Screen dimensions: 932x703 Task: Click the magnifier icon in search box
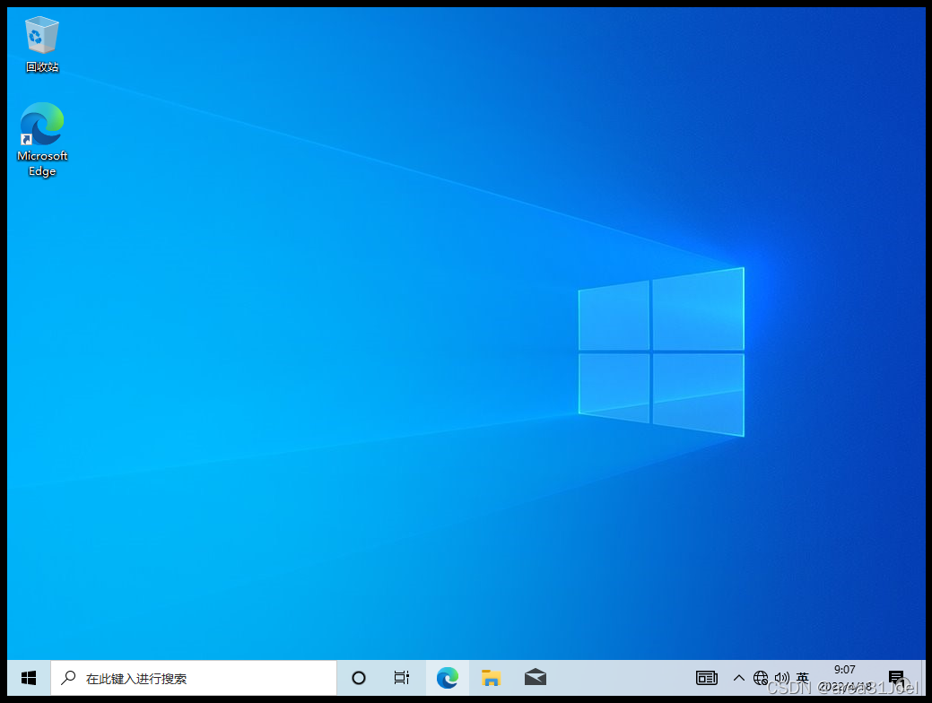[x=69, y=678]
